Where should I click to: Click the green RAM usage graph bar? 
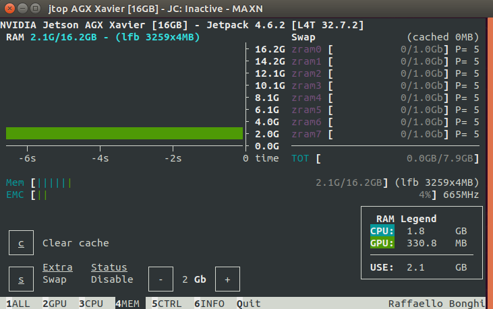[124, 133]
